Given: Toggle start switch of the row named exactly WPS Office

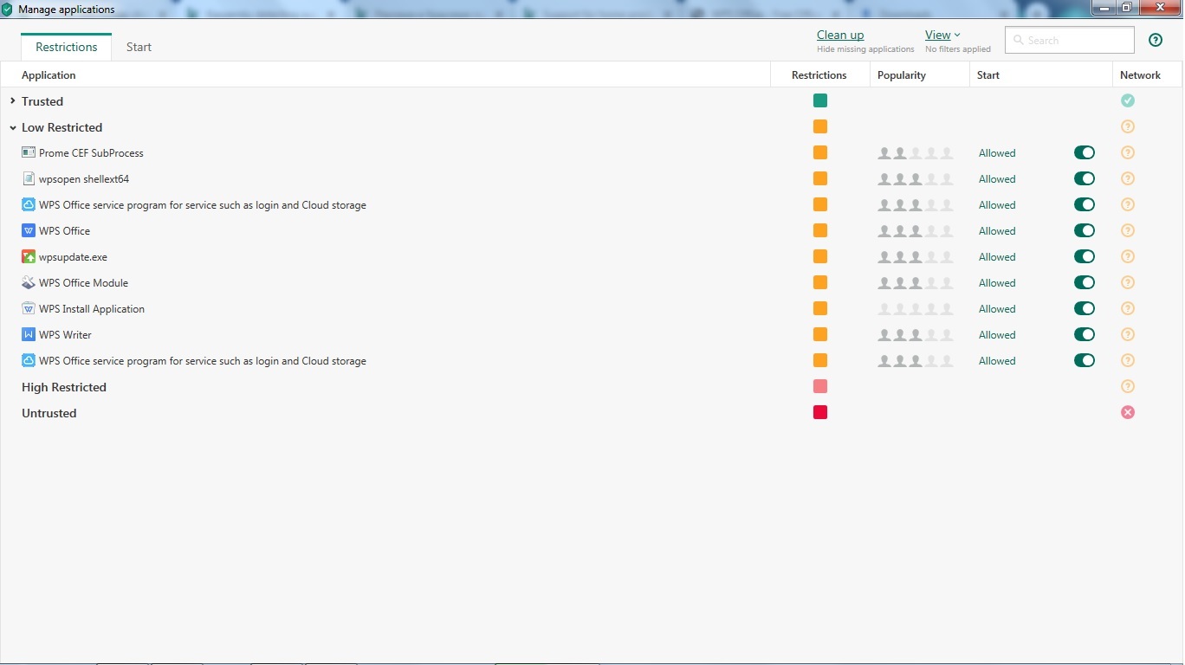Looking at the screenshot, I should coord(1085,230).
